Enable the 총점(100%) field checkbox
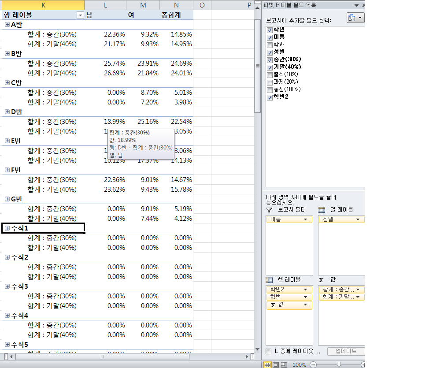The height and width of the screenshot is (368, 444). coord(270,89)
